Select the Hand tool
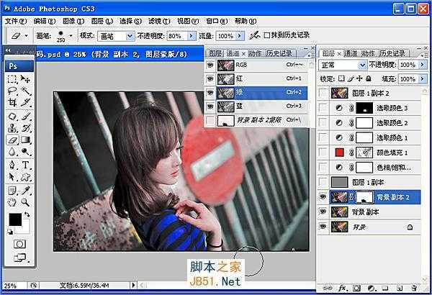 [12, 202]
